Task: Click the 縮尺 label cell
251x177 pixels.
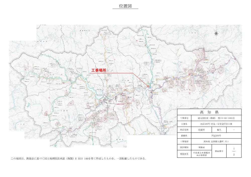Action: point(219,130)
